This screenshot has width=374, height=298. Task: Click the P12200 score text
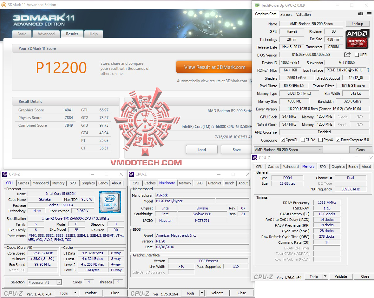(61, 68)
